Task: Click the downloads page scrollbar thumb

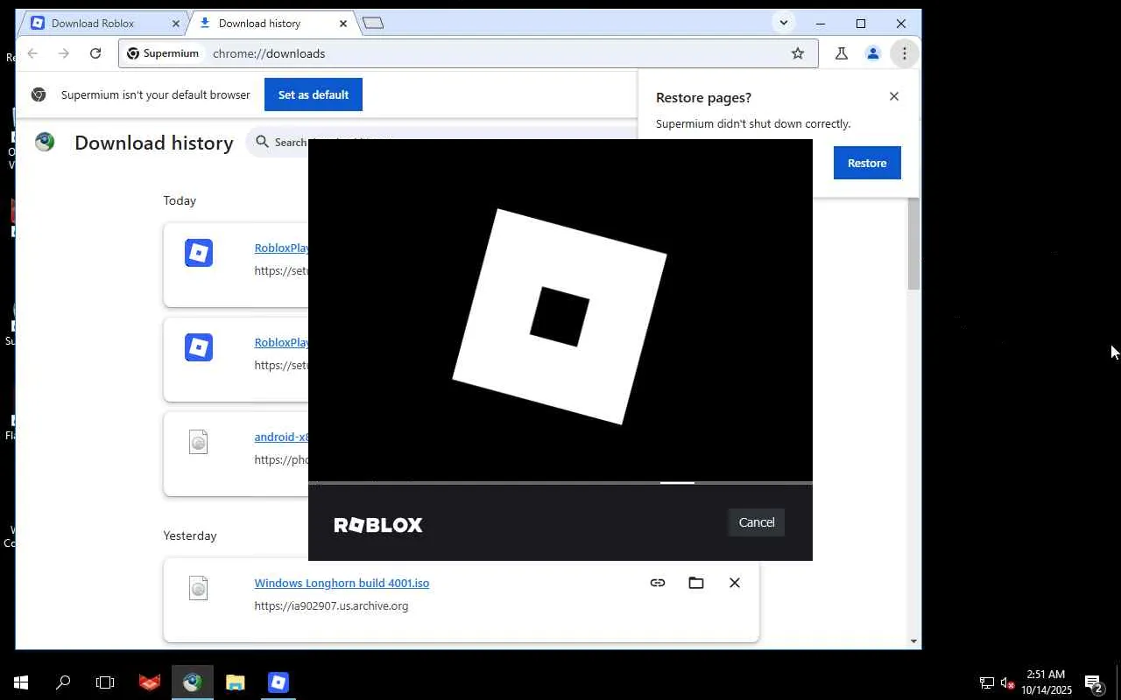Action: coord(913,243)
